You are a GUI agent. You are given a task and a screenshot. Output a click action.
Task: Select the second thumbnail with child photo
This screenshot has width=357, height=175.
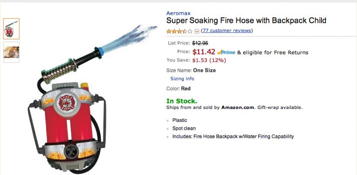12,52
